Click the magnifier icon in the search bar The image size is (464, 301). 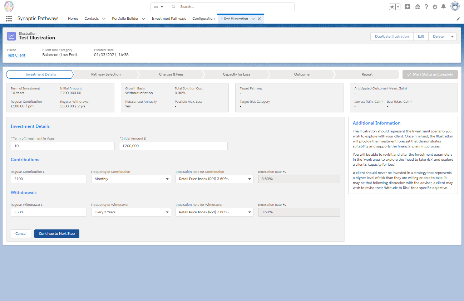174,7
